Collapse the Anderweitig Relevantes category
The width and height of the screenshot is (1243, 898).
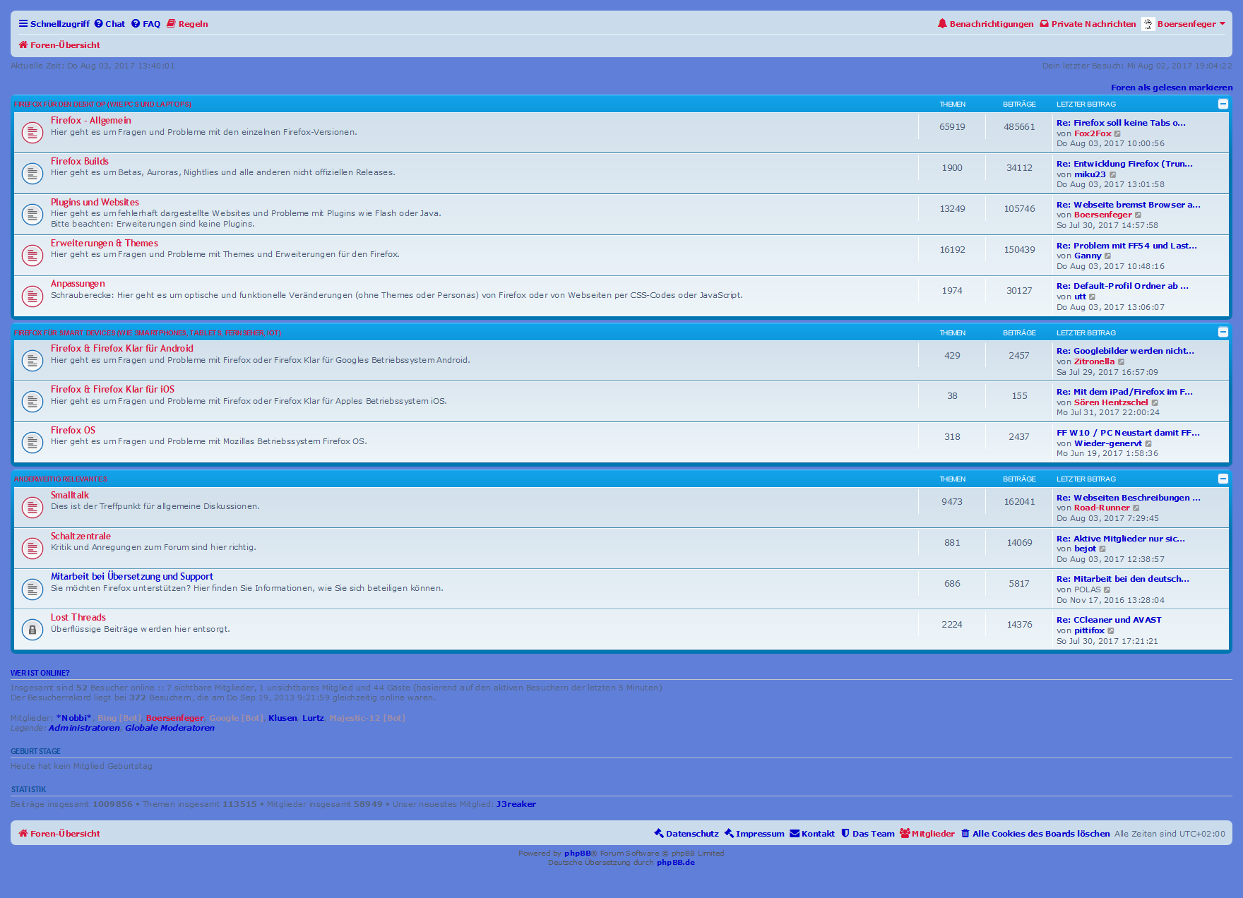tap(1223, 479)
